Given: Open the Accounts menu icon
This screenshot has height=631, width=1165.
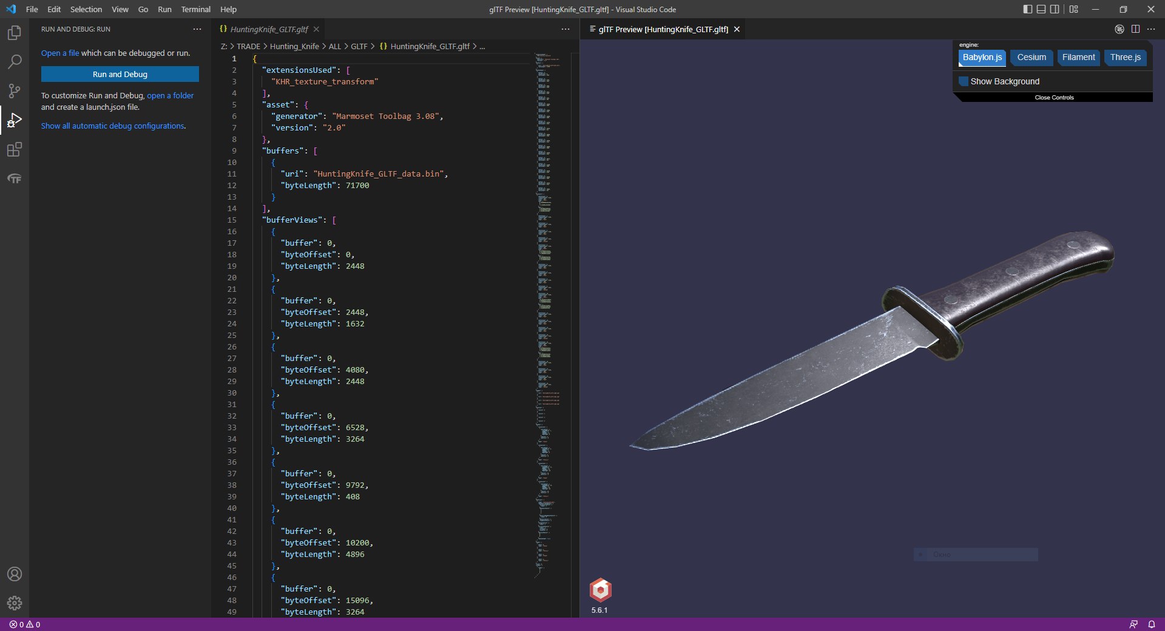Looking at the screenshot, I should pyautogui.click(x=15, y=574).
